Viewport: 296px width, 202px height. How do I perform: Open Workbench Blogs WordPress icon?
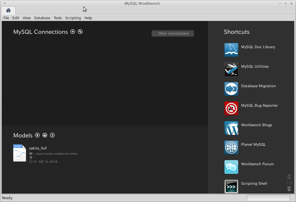tap(231, 128)
